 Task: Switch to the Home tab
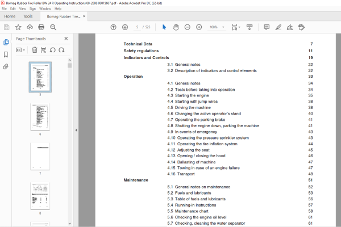click(x=10, y=16)
